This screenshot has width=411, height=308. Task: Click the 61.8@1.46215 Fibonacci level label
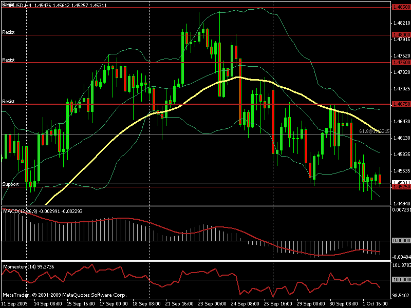(x=375, y=131)
